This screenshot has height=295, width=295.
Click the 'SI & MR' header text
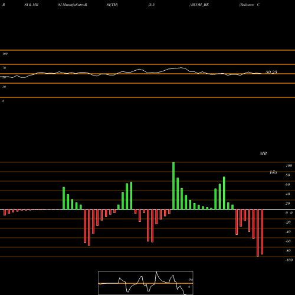point(31,5)
